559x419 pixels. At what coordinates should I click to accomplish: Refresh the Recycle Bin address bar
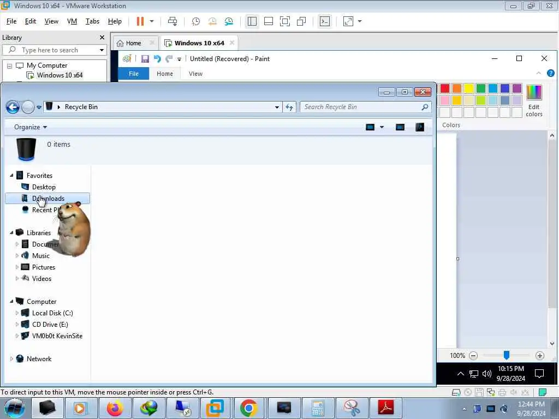[289, 107]
